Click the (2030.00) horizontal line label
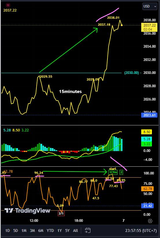This screenshot has width=160, height=238. pos(131,73)
